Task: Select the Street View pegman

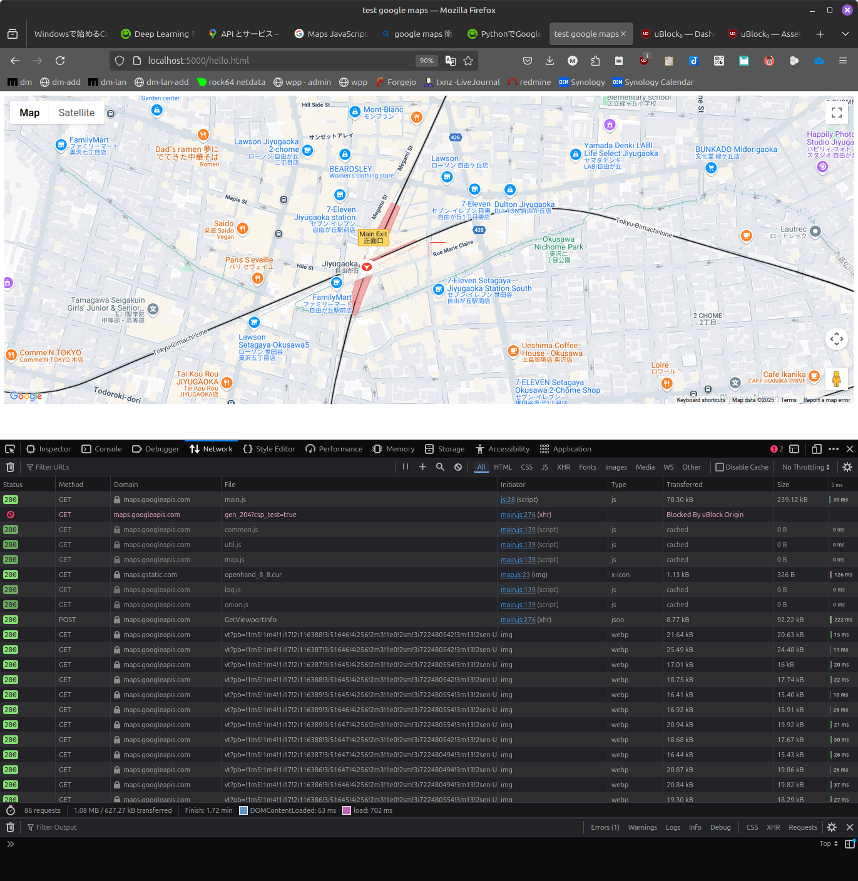Action: tap(837, 378)
